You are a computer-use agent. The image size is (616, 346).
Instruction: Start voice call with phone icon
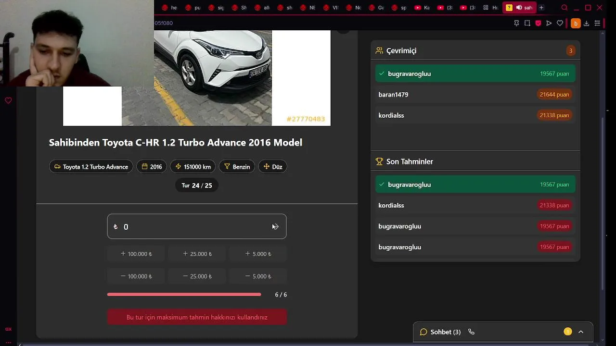[471, 332]
